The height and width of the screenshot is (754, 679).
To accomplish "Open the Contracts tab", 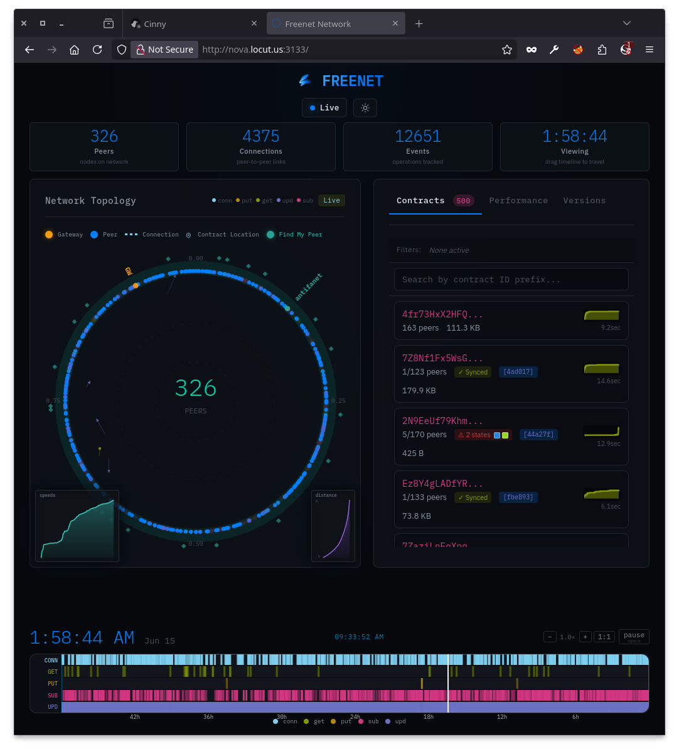I will point(436,201).
